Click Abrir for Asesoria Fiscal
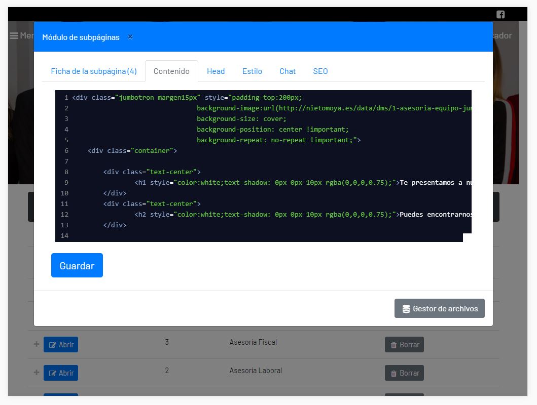 click(x=61, y=345)
